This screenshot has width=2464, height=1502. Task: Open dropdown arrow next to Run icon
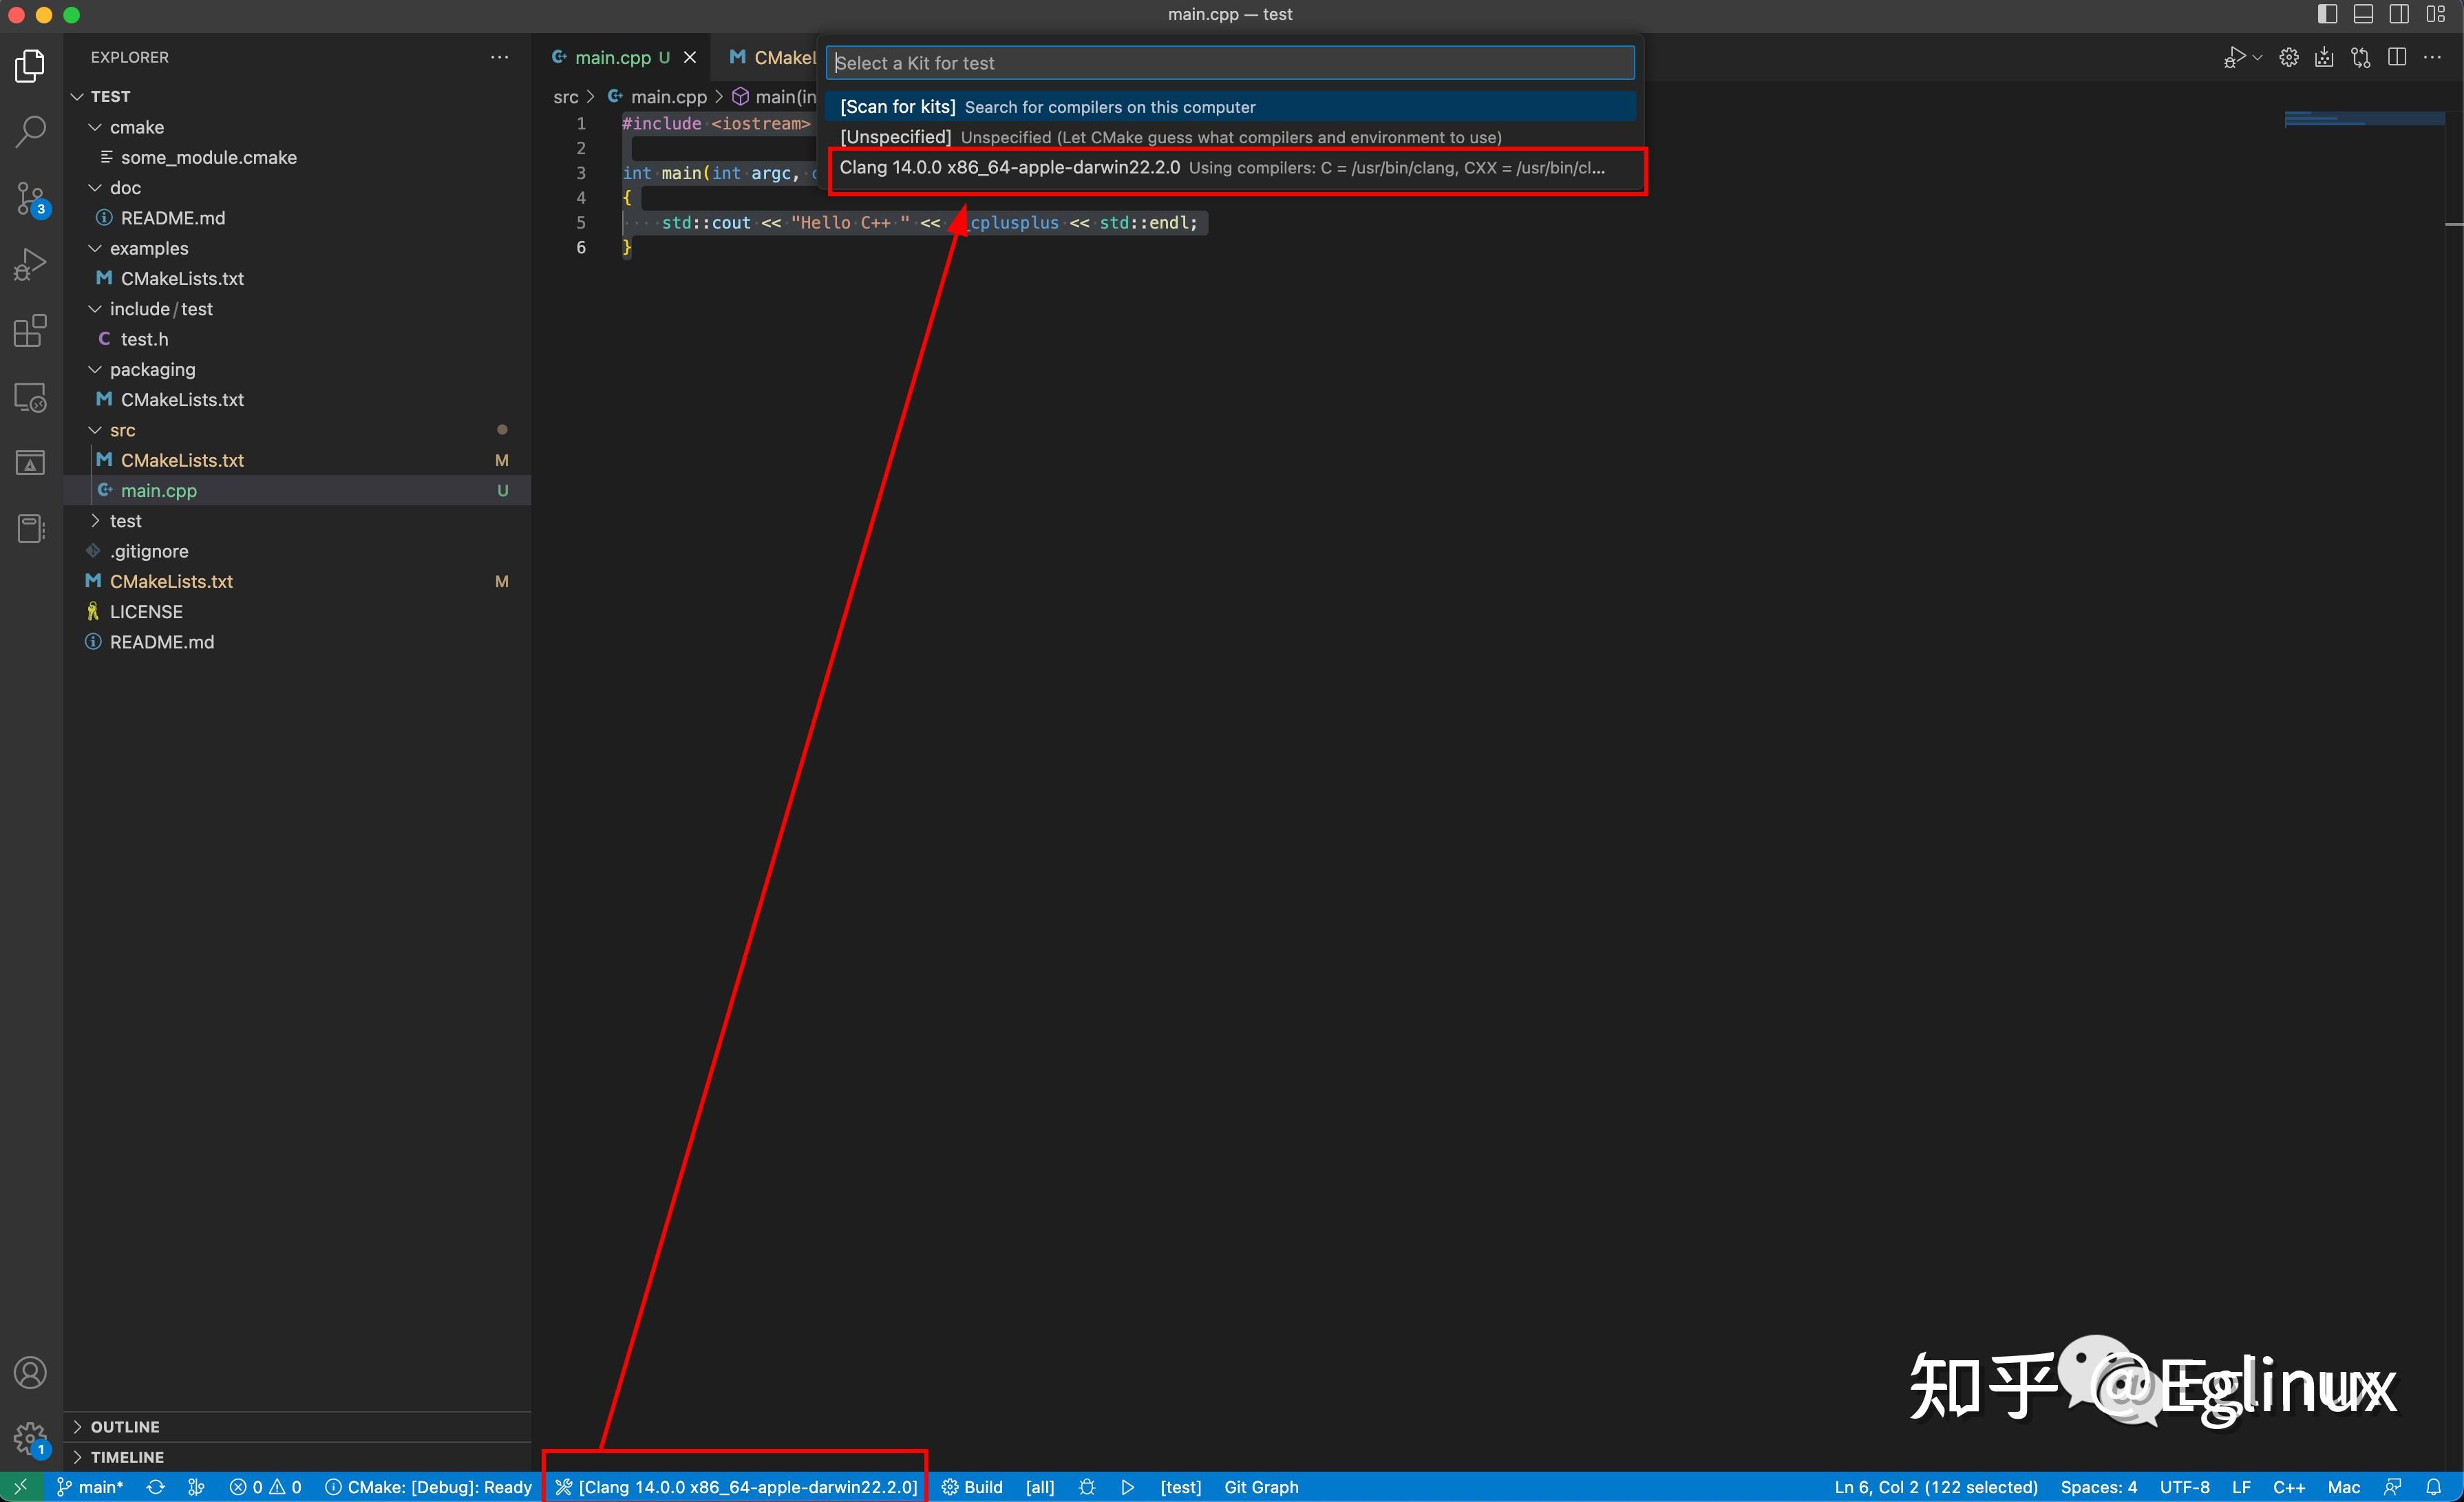(x=2257, y=58)
